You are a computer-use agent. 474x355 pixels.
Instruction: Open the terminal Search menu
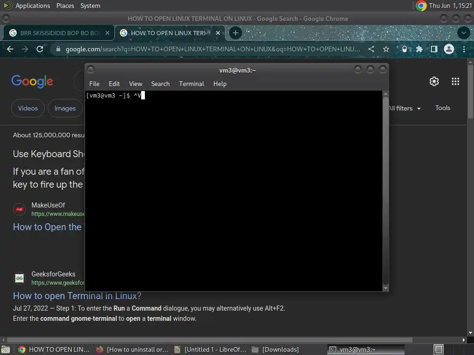click(160, 84)
